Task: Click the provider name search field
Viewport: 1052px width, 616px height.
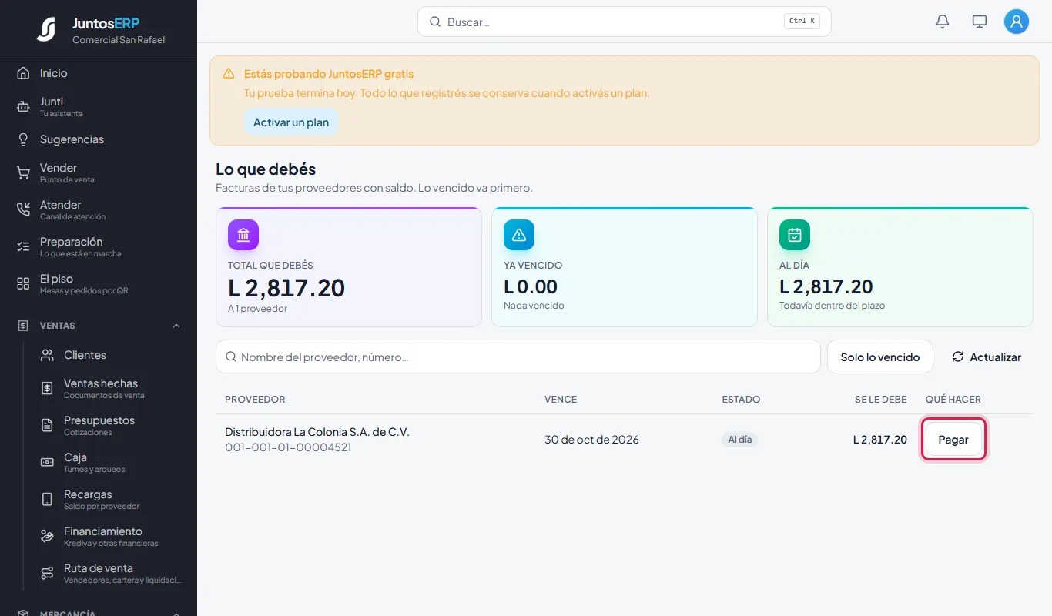Action: 518,357
